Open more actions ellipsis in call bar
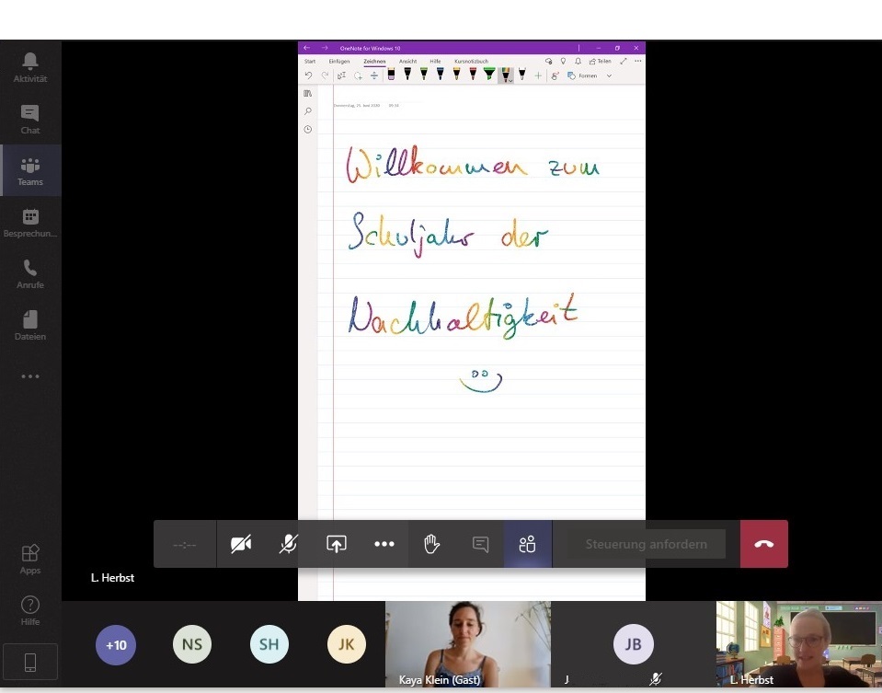The height and width of the screenshot is (693, 882). click(x=384, y=544)
